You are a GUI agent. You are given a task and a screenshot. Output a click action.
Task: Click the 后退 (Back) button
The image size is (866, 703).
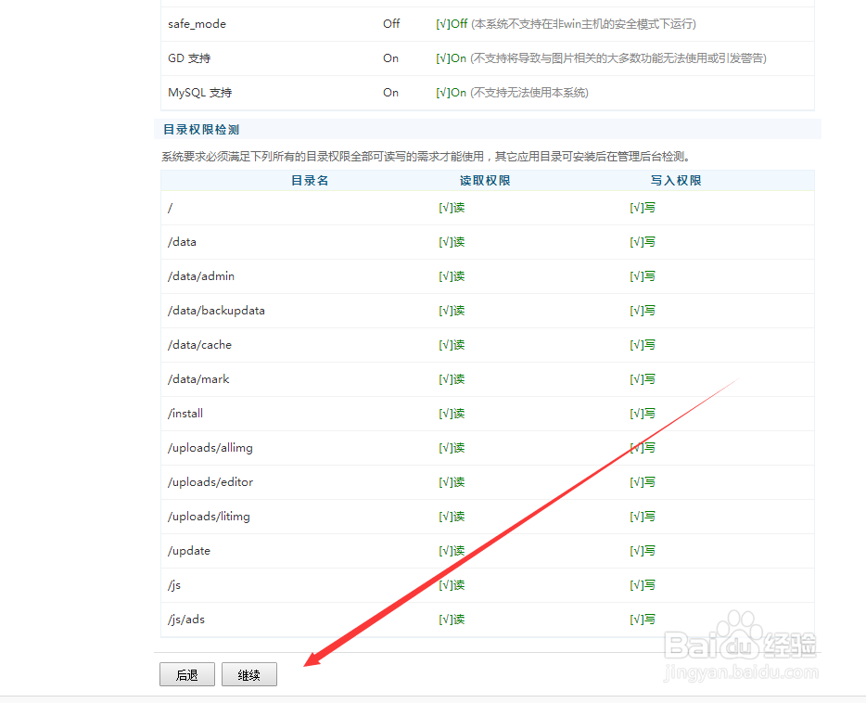point(187,674)
